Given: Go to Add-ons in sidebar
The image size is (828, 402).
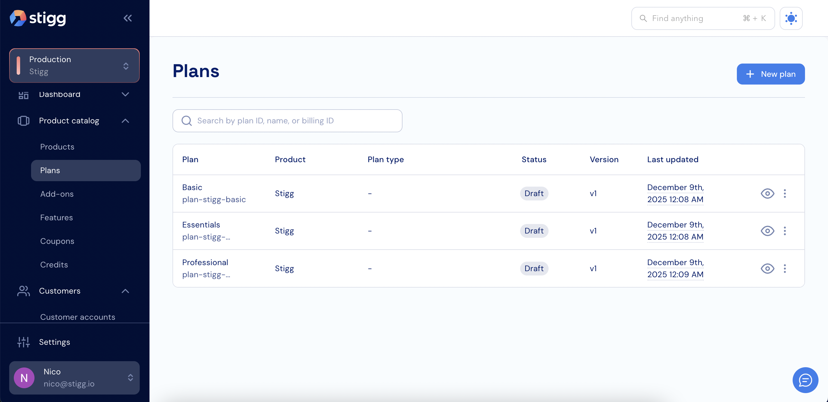Looking at the screenshot, I should coord(57,194).
